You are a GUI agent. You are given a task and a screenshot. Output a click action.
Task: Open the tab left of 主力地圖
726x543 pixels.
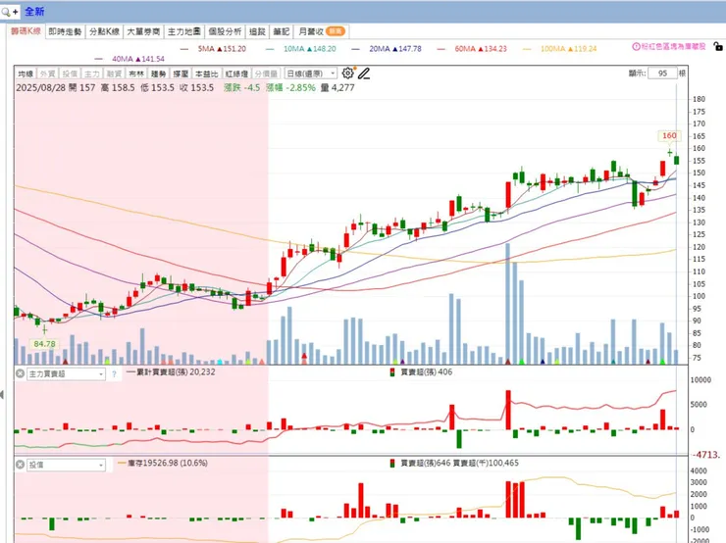(x=143, y=31)
